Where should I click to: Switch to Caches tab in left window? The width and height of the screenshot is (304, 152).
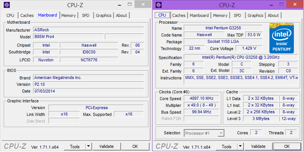(x=27, y=15)
